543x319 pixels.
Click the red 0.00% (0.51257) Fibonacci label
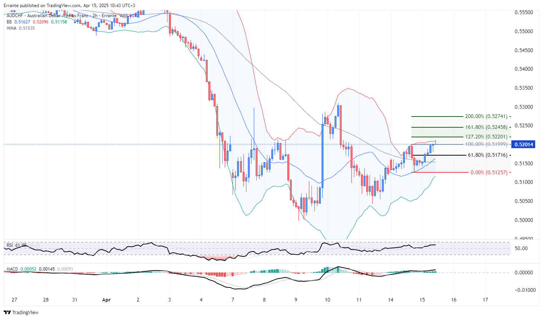coord(489,172)
